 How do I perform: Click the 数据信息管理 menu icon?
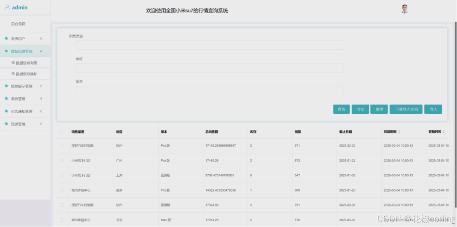pyautogui.click(x=7, y=51)
